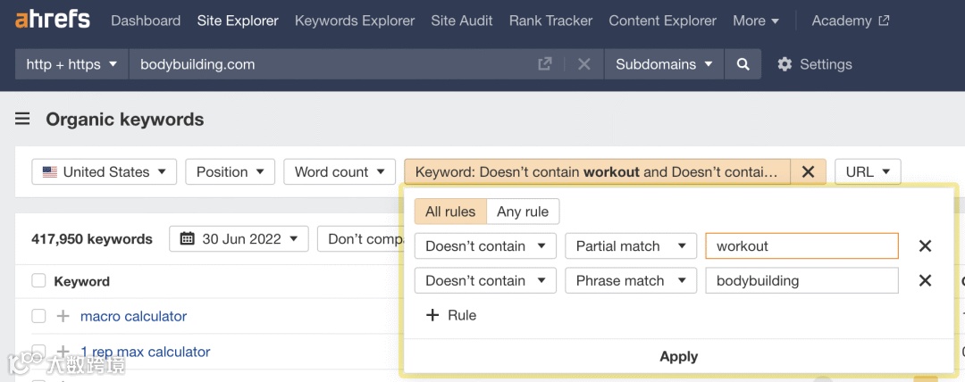965x382 pixels.
Task: Open the 30 Jun 2022 date picker
Action: [239, 238]
